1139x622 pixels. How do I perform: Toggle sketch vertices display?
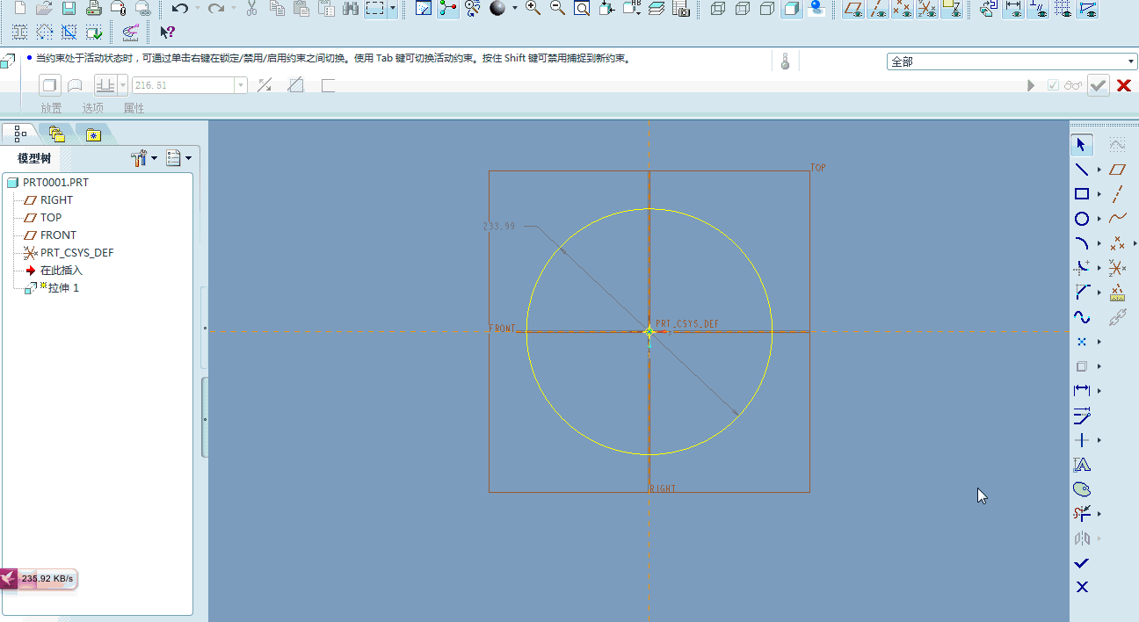(x=1087, y=9)
